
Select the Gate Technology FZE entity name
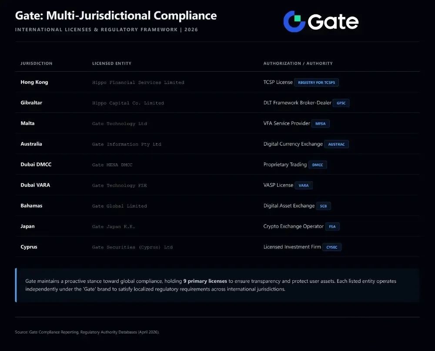[x=120, y=185]
